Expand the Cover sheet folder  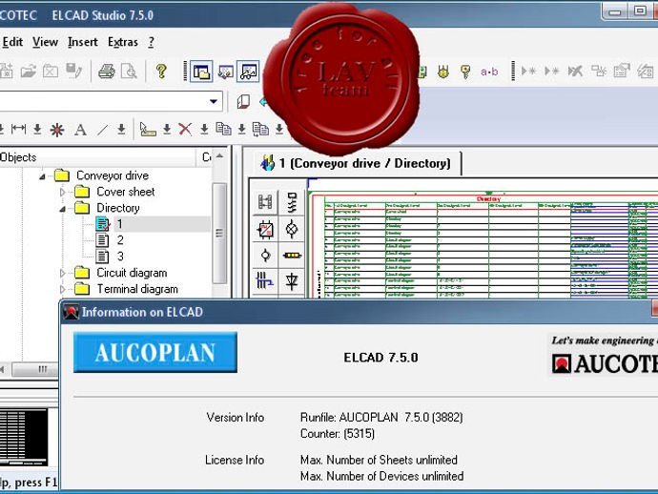coord(63,193)
